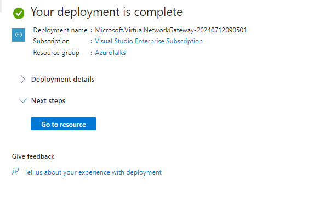Image resolution: width=319 pixels, height=208 pixels.
Task: Click the Subscription field label
Action: 52,41
